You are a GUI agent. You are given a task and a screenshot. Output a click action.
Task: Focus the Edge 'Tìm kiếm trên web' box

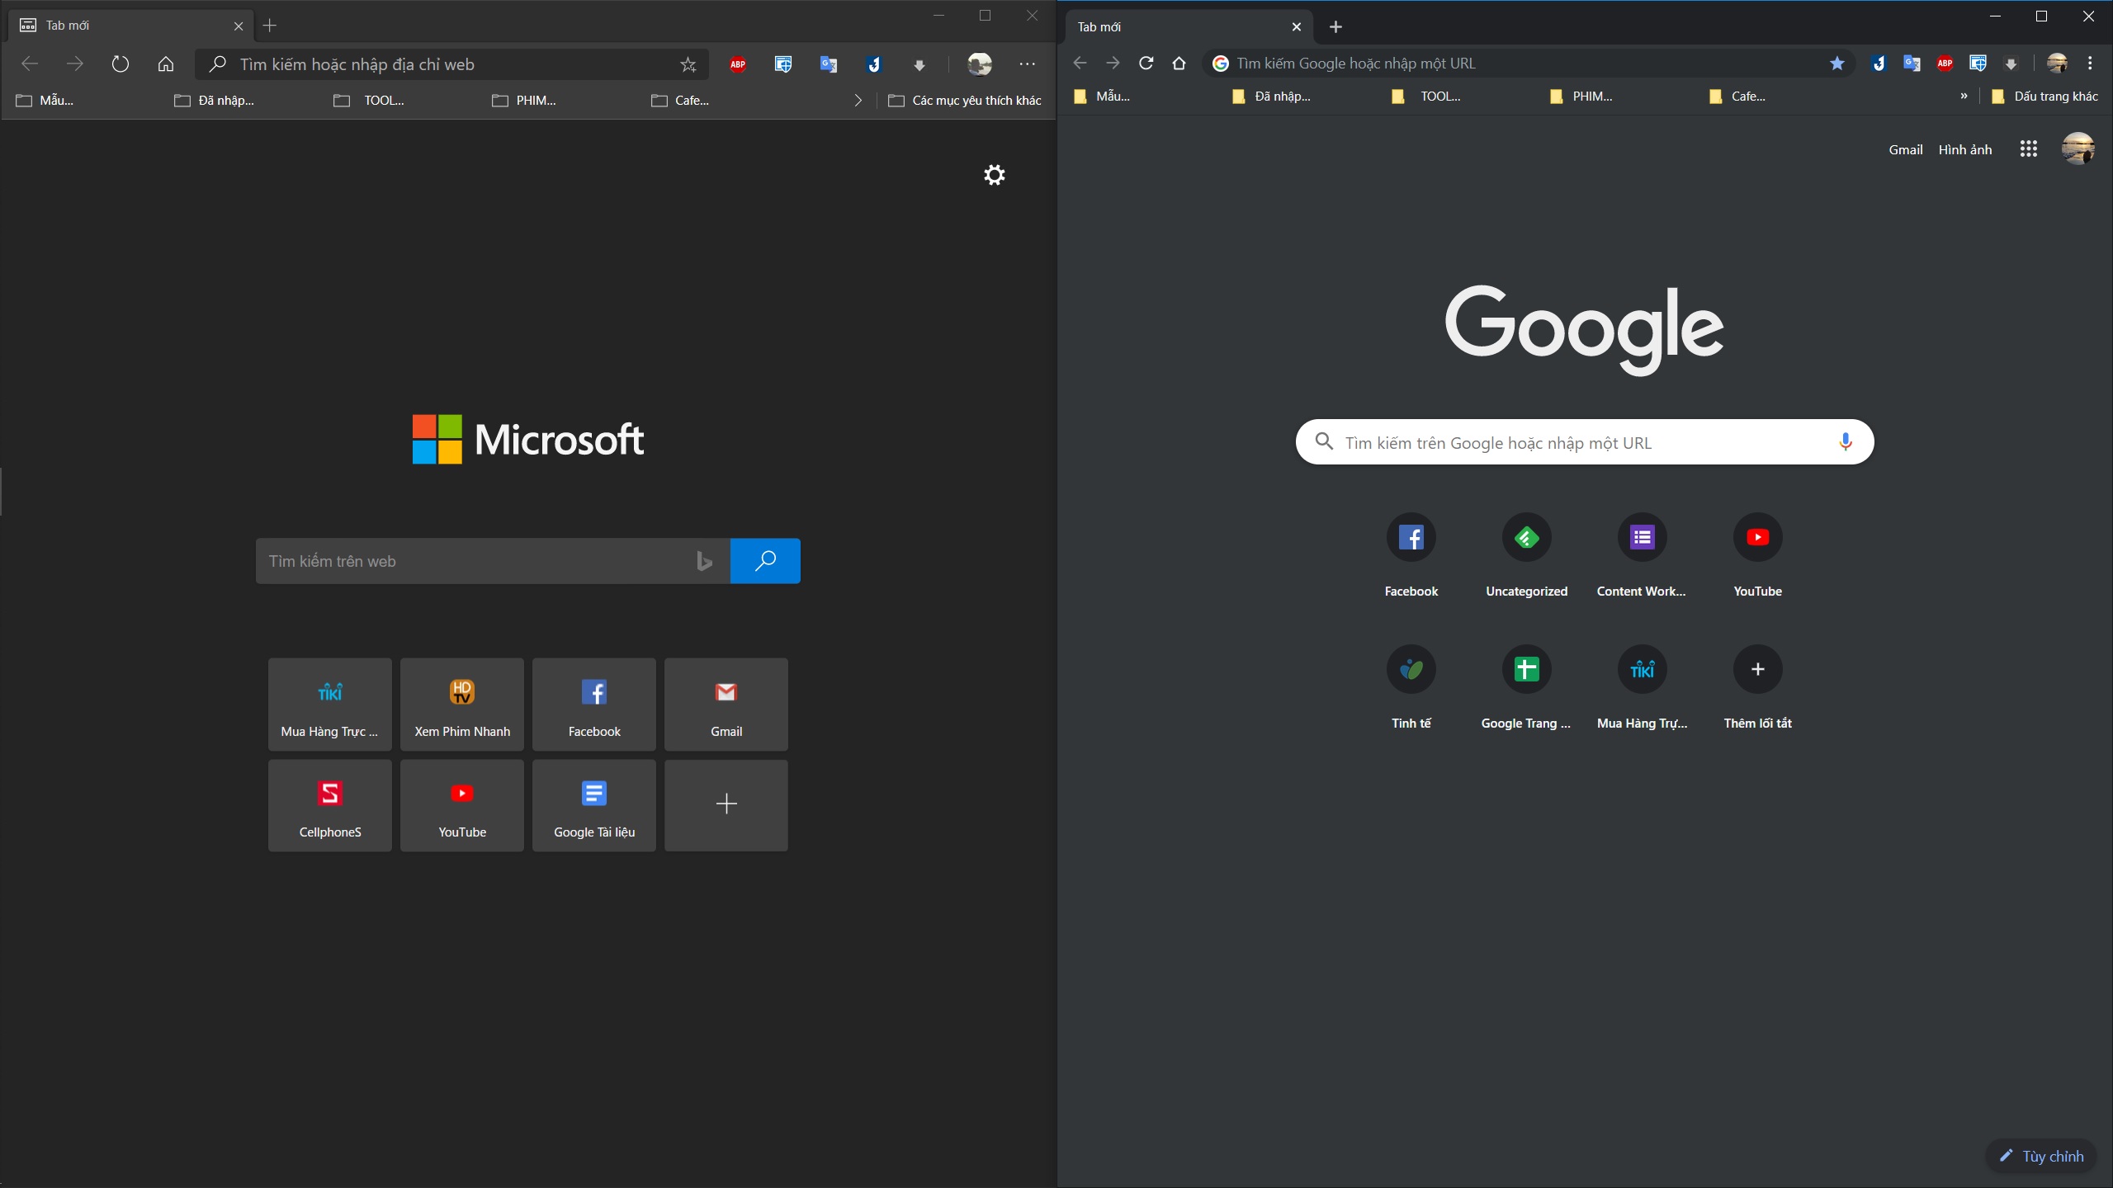click(x=493, y=561)
